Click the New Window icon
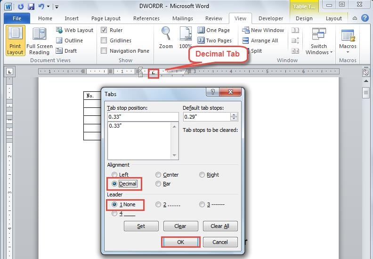The height and width of the screenshot is (259, 373). (x=245, y=30)
